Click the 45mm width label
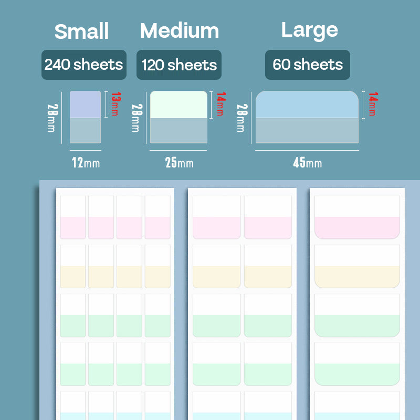Screen dimensions: 420x420 point(307,163)
